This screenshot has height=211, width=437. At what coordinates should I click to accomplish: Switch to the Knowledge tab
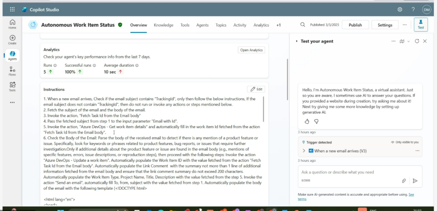click(x=163, y=25)
